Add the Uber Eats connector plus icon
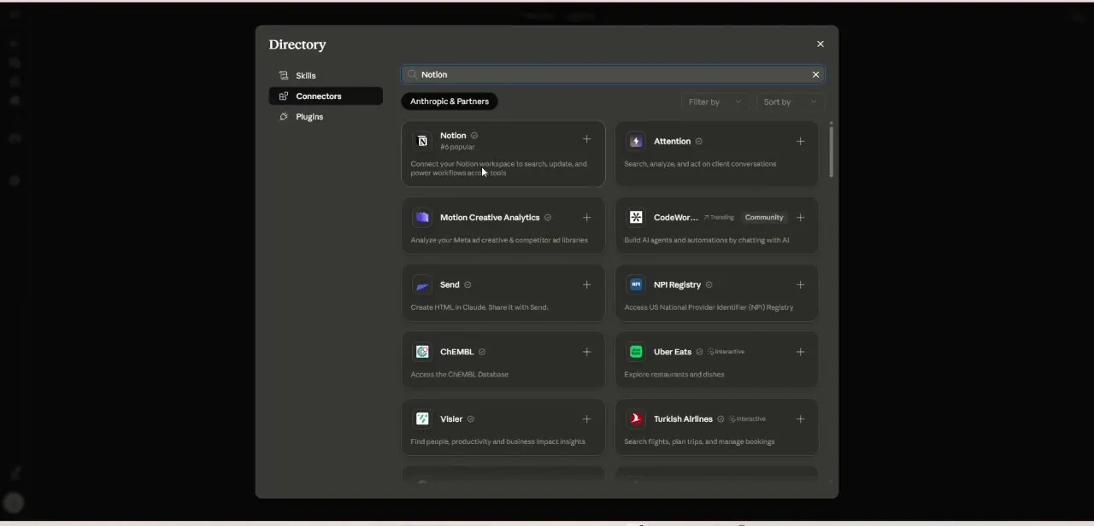The width and height of the screenshot is (1094, 526). click(800, 352)
